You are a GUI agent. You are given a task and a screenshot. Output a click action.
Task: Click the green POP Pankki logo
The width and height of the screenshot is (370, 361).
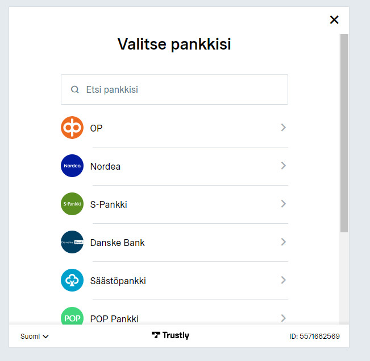pos(72,316)
